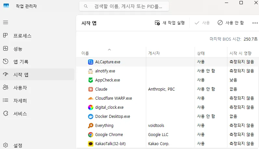
Task: Click the Anthropic, PBC publisher cell
Action: point(162,89)
